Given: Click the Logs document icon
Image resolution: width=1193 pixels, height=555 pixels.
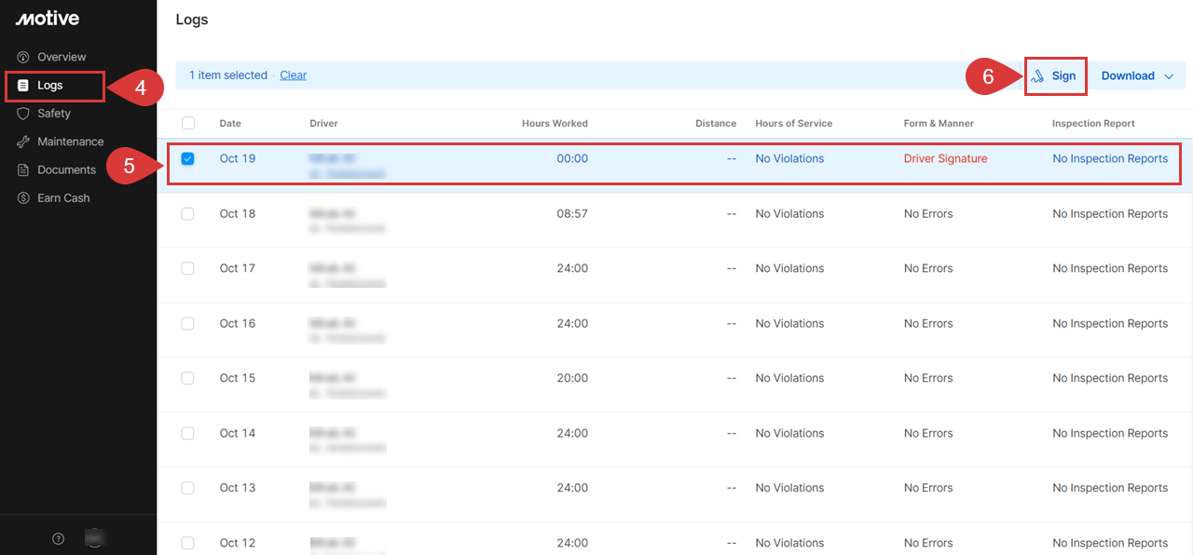Looking at the screenshot, I should [23, 86].
